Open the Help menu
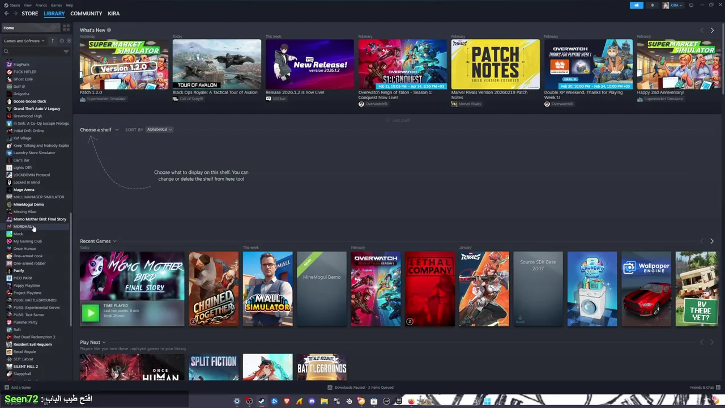 pyautogui.click(x=69, y=5)
